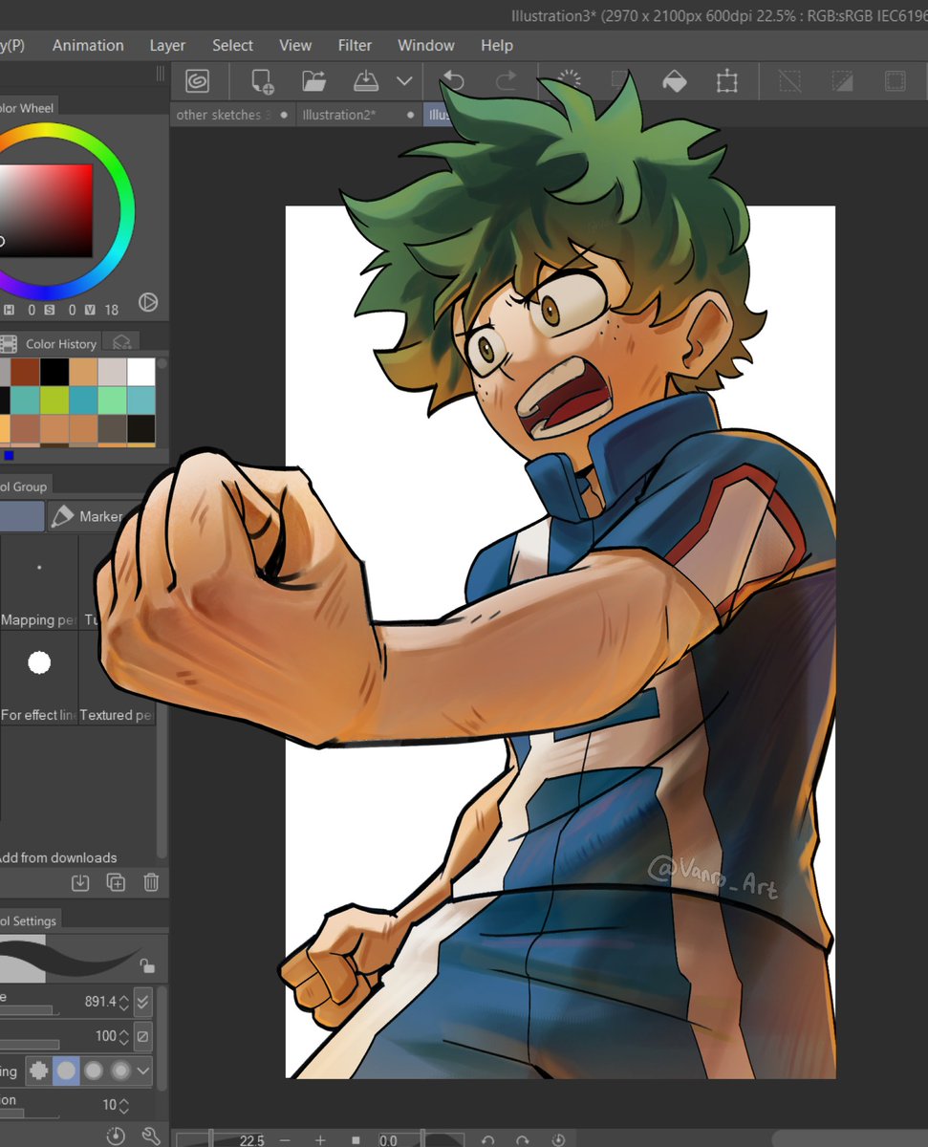Select the Mapping pen sub tool
The image size is (928, 1147).
click(39, 583)
